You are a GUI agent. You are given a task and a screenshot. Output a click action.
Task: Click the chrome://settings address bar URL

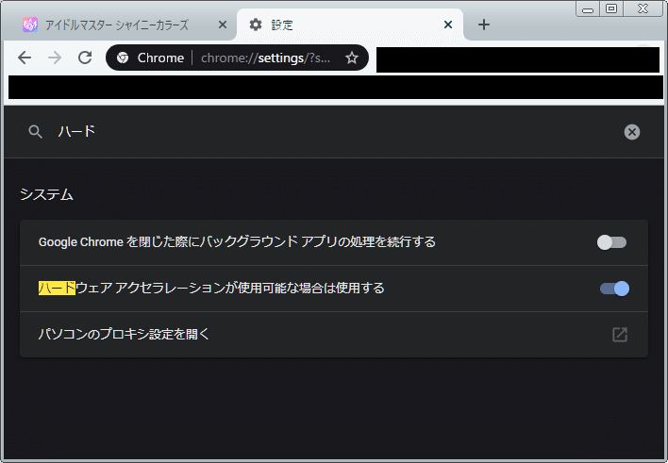coord(265,58)
